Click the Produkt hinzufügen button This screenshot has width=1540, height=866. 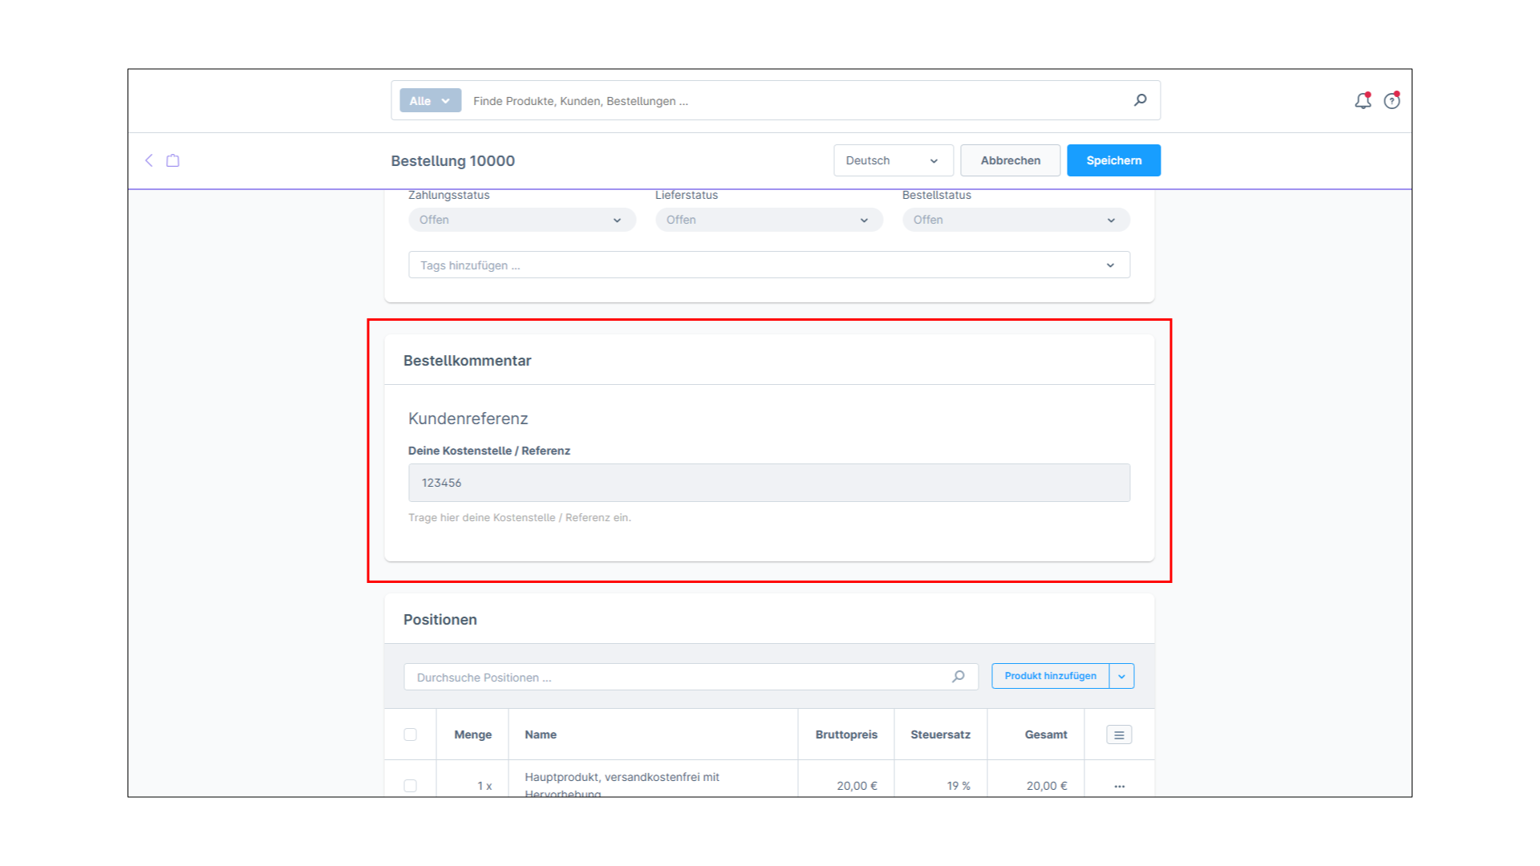point(1050,676)
